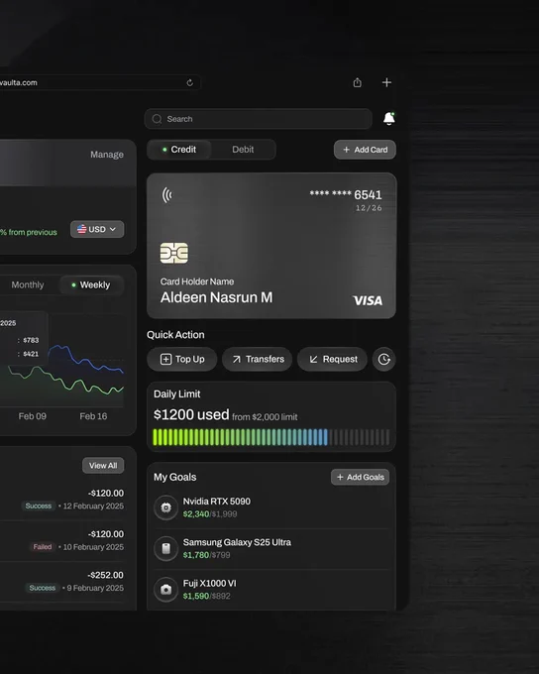Screen dimensions: 539x674
Task: Click the $1,780 goal amount
Action: click(196, 555)
